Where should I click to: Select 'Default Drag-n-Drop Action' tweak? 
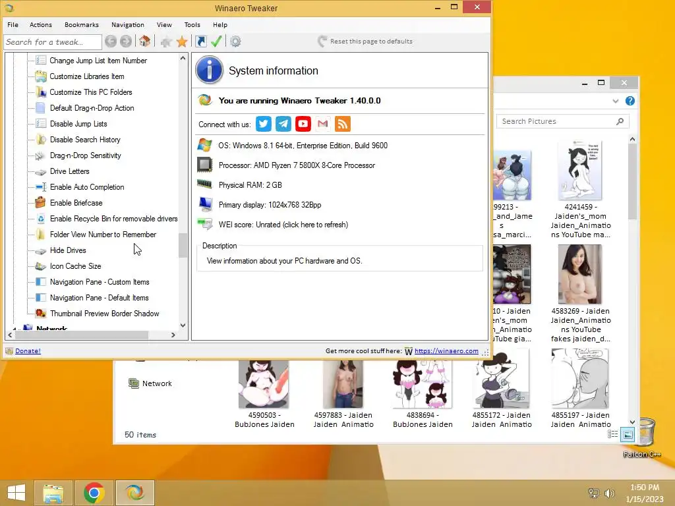[92, 108]
